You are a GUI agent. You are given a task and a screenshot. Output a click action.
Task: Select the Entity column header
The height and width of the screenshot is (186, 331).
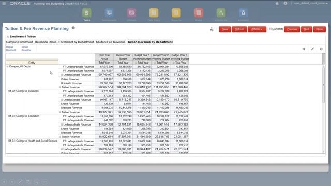click(x=32, y=63)
